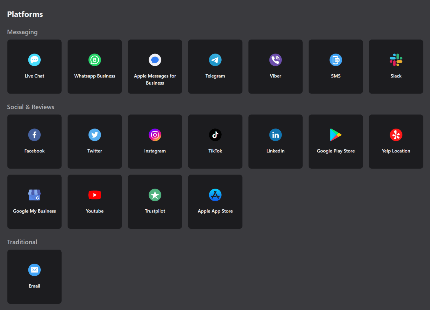
Task: Open the Apple App Store label
Action: pyautogui.click(x=215, y=211)
